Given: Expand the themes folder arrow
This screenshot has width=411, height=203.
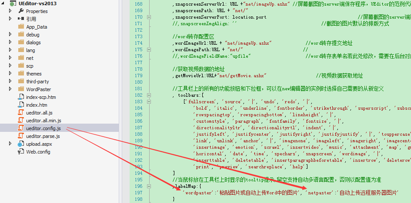Looking at the screenshot, I should (x=10, y=73).
